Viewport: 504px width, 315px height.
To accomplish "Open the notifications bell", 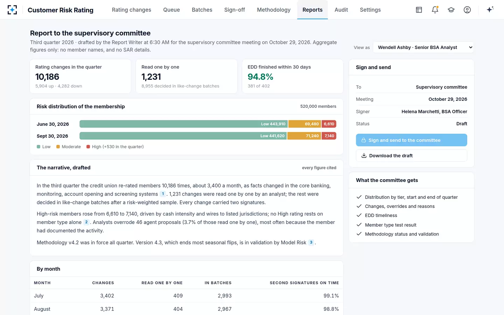I will (435, 10).
